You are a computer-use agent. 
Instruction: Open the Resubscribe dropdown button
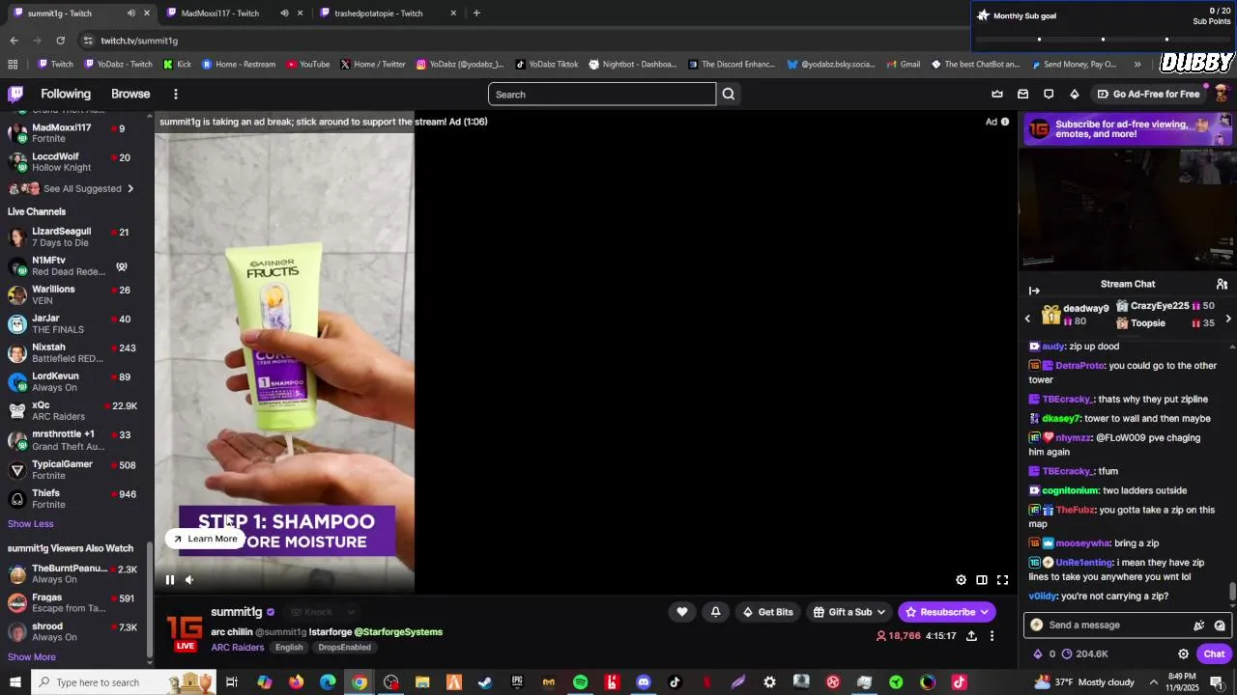pyautogui.click(x=946, y=612)
